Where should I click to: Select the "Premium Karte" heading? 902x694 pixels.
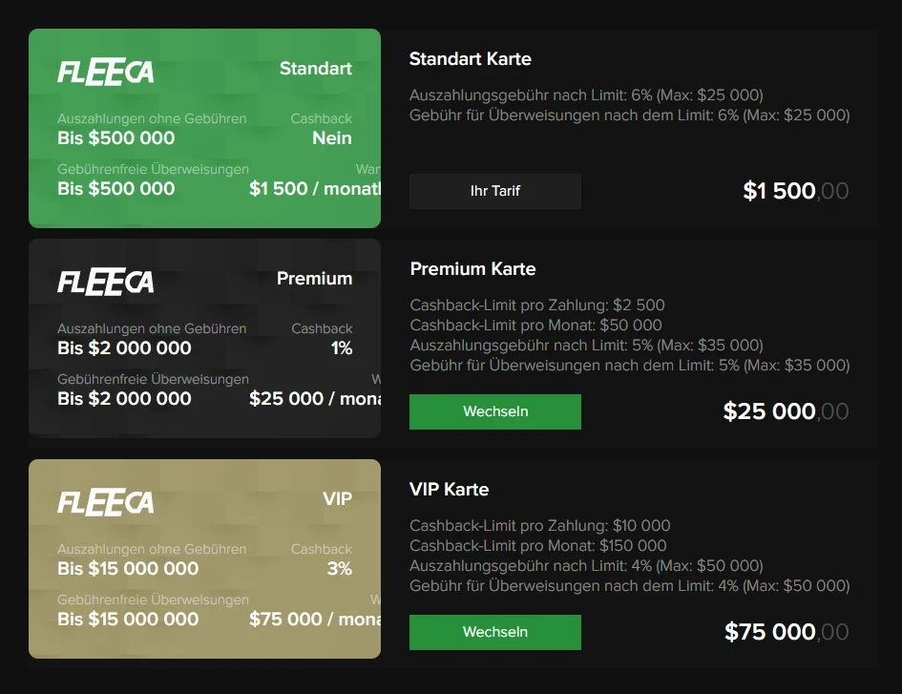[472, 269]
